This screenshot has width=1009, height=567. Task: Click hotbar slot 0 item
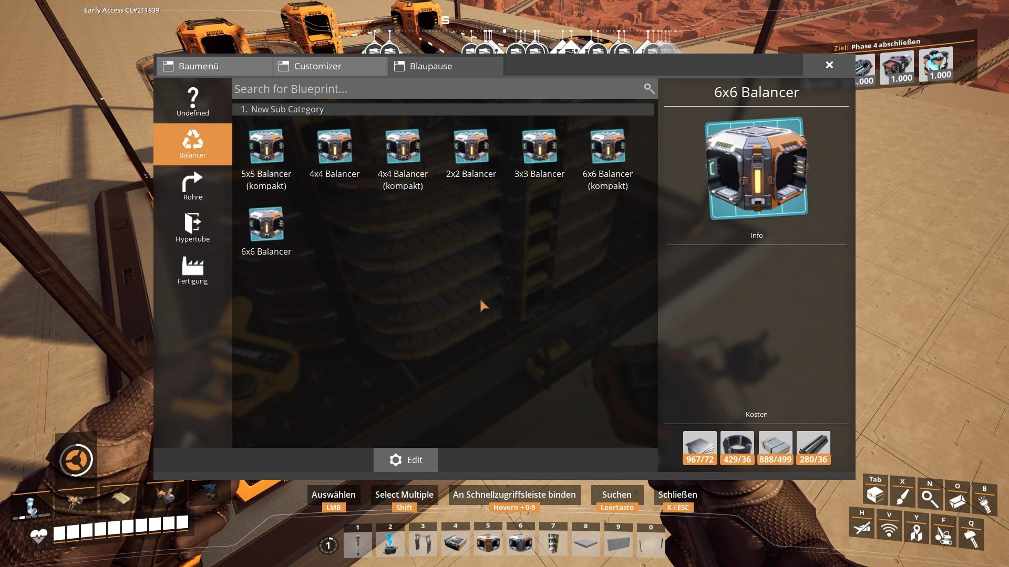[651, 541]
